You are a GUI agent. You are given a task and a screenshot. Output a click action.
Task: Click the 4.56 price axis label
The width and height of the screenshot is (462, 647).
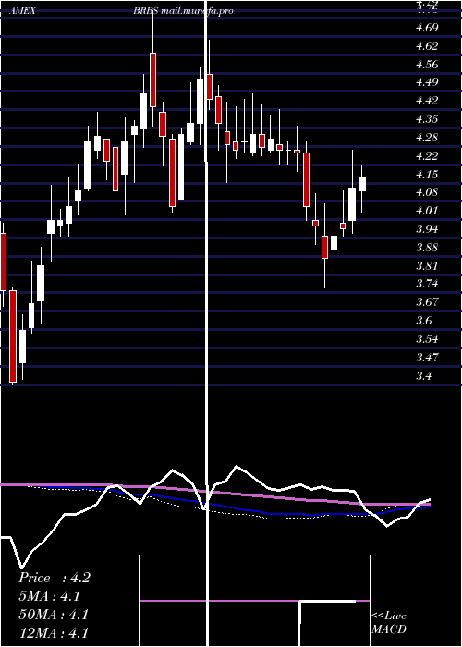[x=427, y=65]
